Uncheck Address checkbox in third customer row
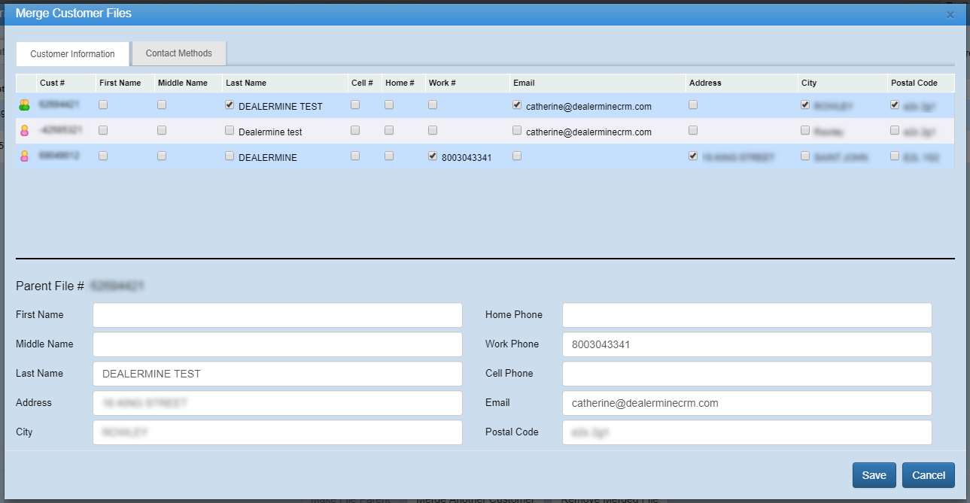The image size is (970, 503). [693, 156]
